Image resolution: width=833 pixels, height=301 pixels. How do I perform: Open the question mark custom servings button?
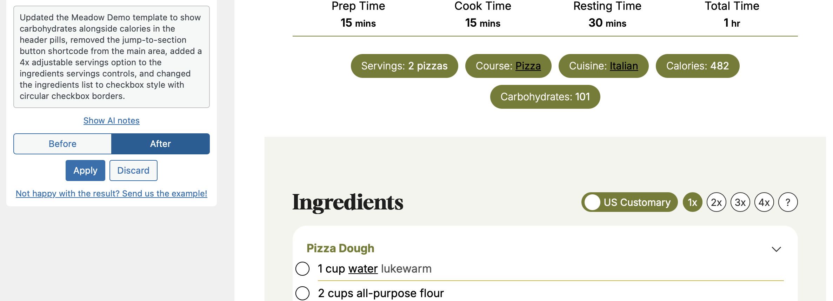coord(788,202)
